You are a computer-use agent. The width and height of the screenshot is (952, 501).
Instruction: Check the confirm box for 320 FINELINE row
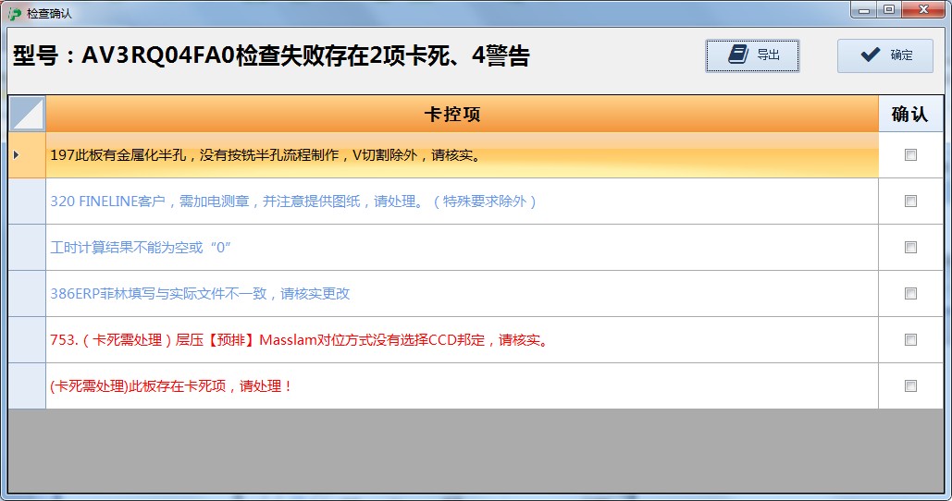click(910, 201)
